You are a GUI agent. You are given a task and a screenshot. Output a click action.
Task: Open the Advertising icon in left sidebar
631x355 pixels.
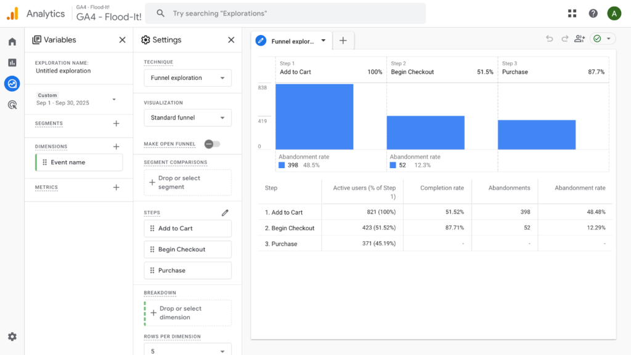tap(12, 105)
